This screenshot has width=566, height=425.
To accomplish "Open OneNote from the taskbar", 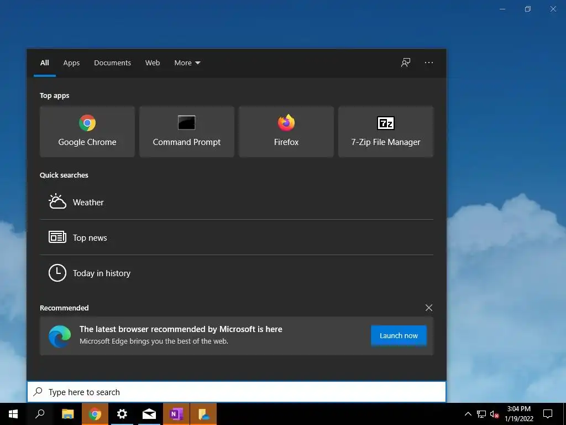I will click(x=176, y=414).
